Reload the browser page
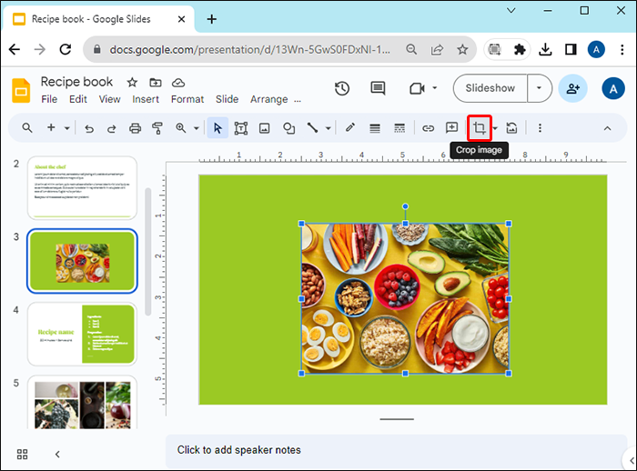 coord(65,49)
